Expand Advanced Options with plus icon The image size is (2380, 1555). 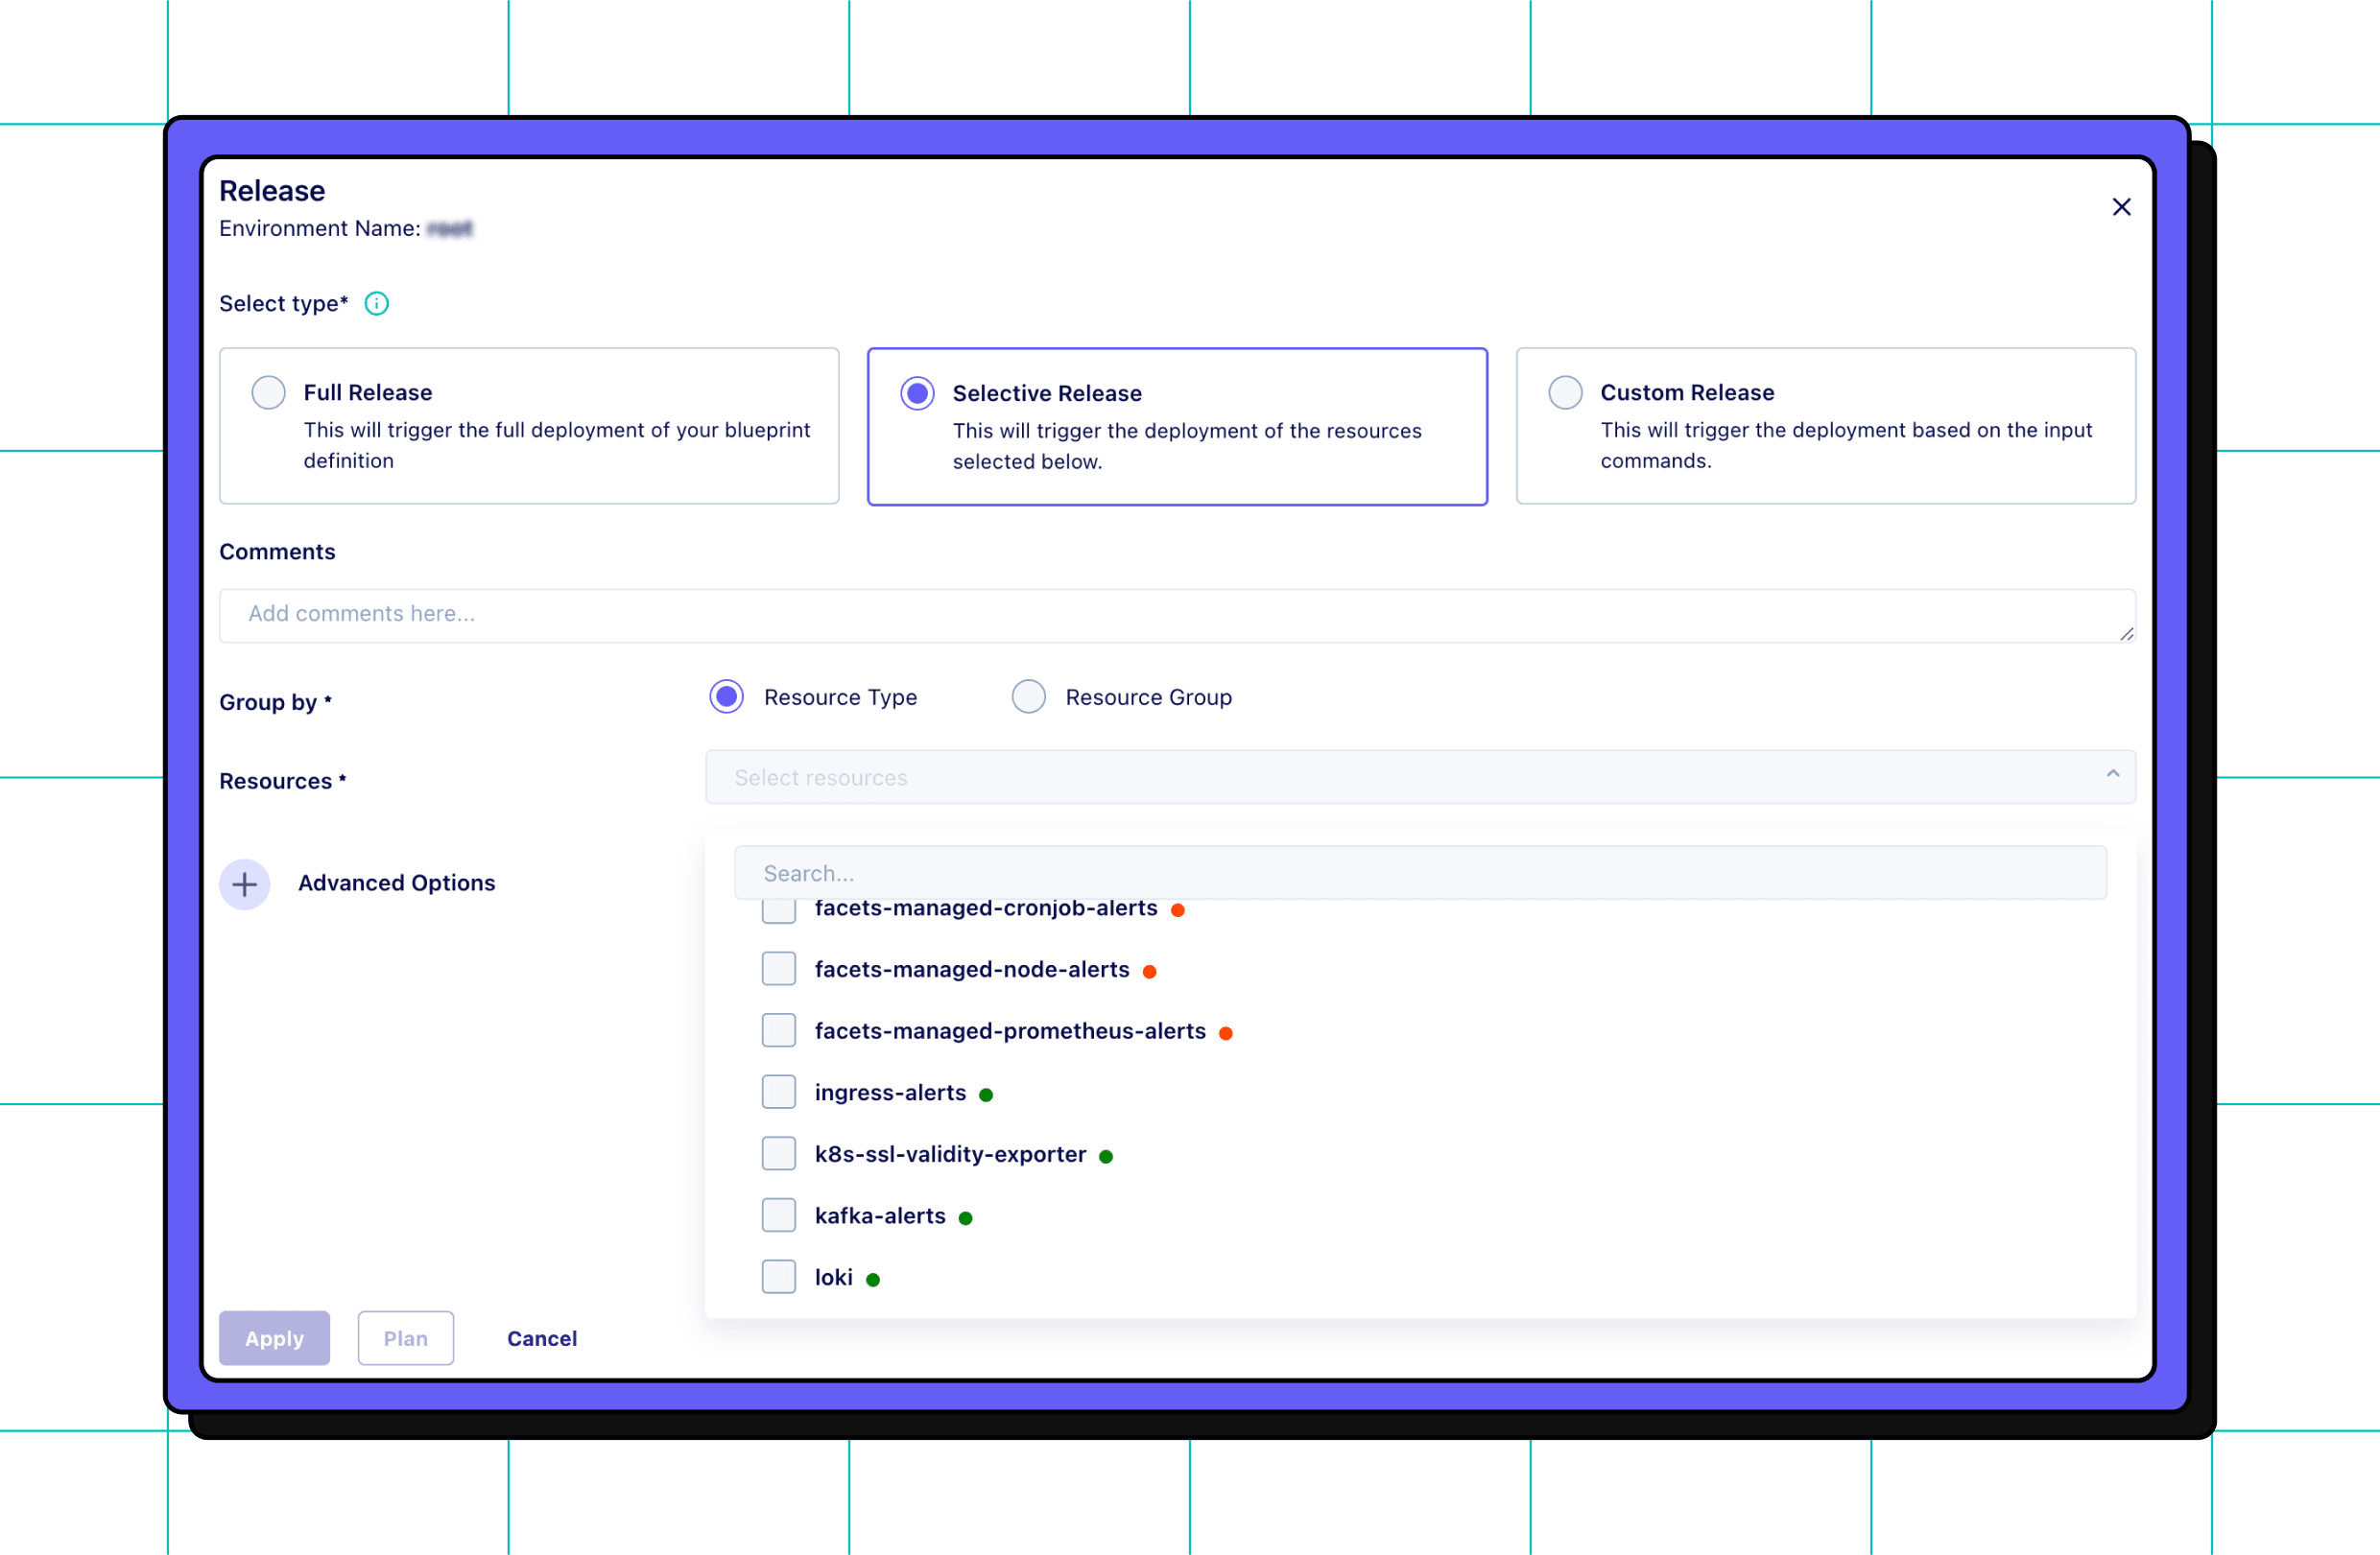245,884
